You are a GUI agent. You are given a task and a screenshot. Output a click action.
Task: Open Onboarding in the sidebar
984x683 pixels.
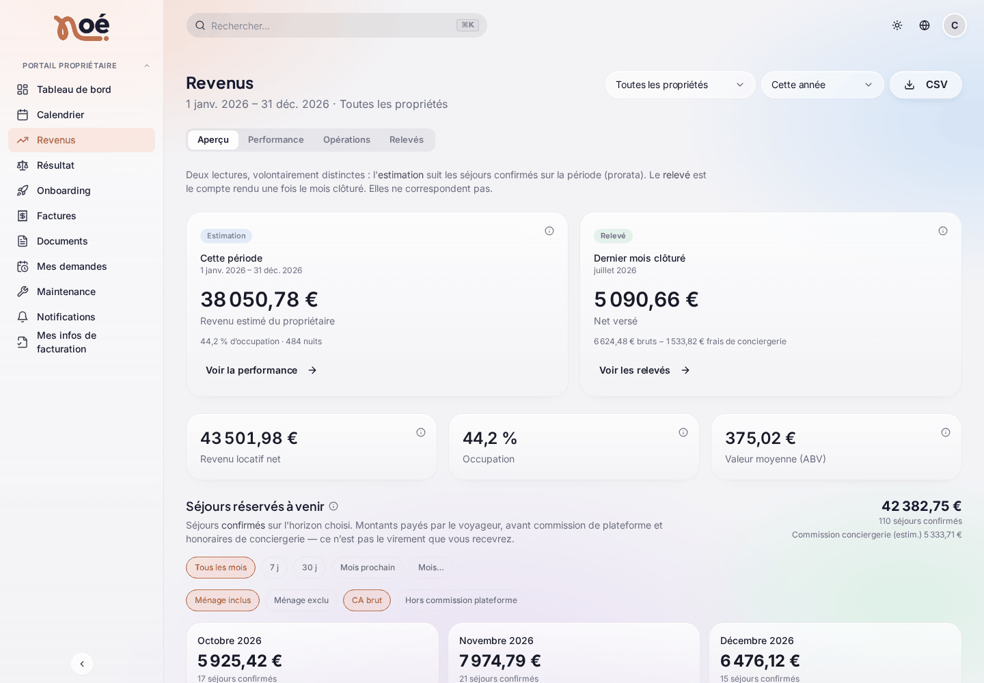[x=81, y=191]
